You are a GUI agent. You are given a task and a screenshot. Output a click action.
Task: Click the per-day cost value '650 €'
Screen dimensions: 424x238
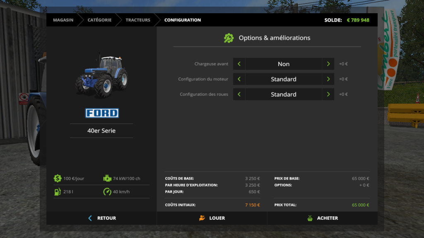click(x=254, y=192)
